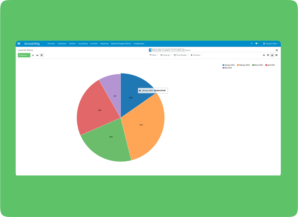The image size is (298, 217).
Task: Open the Reporting menu
Action: tap(104, 44)
